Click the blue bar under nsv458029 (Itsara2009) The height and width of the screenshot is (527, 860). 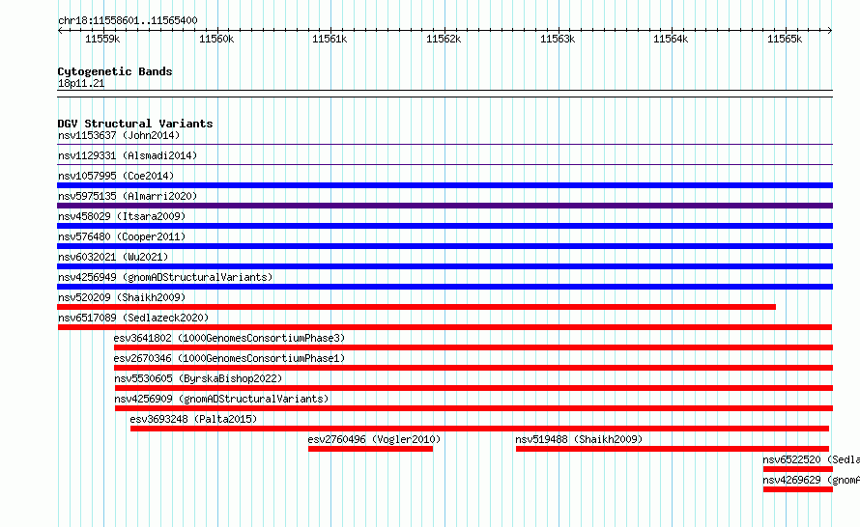click(444, 226)
